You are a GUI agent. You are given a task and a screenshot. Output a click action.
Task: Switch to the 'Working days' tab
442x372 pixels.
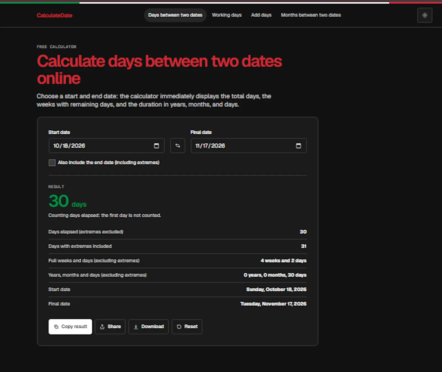click(x=227, y=15)
